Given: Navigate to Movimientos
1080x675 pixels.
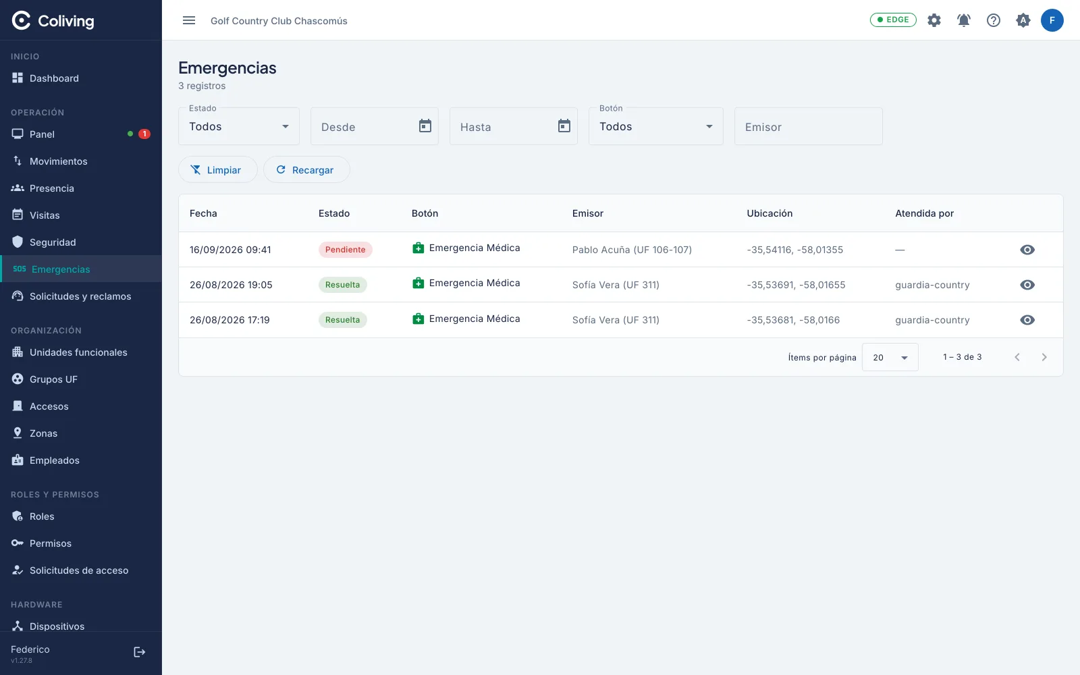Looking at the screenshot, I should [x=81, y=161].
